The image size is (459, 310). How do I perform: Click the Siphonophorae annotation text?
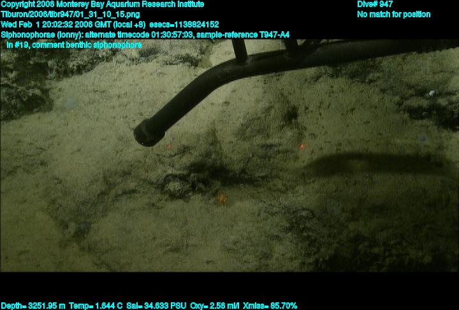tap(145, 34)
